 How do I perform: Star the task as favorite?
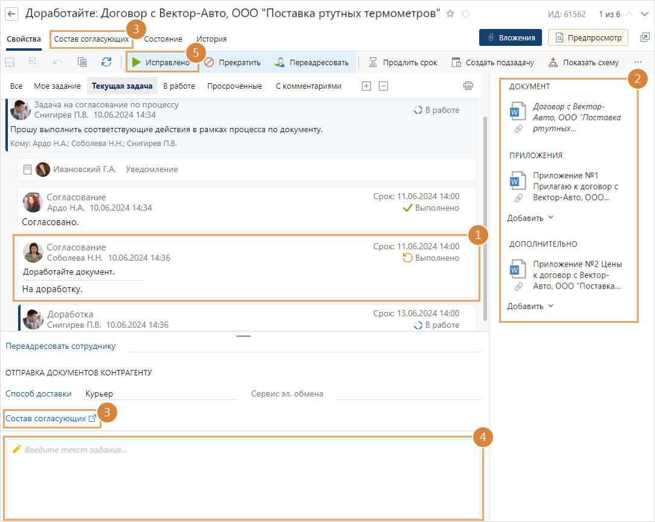(450, 14)
